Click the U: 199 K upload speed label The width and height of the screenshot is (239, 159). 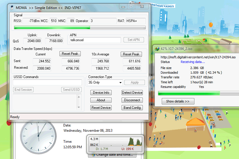(128, 149)
